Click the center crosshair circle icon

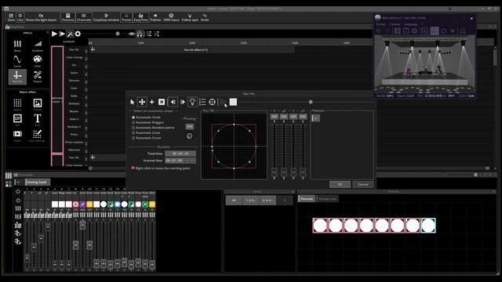tap(212, 102)
